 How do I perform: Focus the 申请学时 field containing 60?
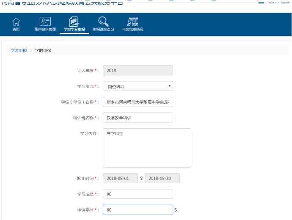coord(138,210)
